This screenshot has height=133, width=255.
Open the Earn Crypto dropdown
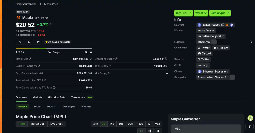[x=220, y=13]
